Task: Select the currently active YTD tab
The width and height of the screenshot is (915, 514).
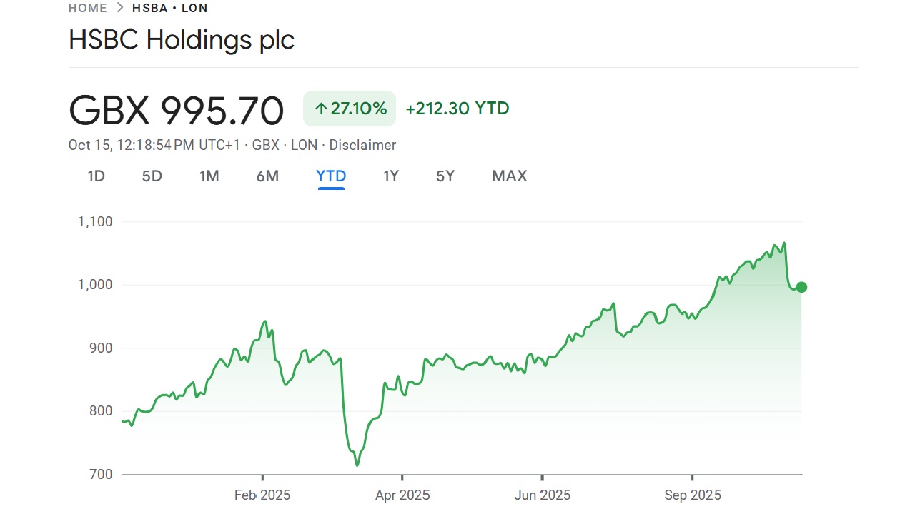Action: point(330,176)
